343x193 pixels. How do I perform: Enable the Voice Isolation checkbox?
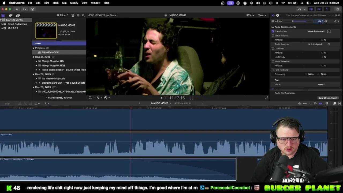(x=273, y=36)
